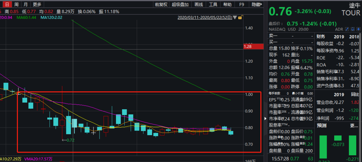
Task: Open the 工具 tools menu
Action: [213, 4]
